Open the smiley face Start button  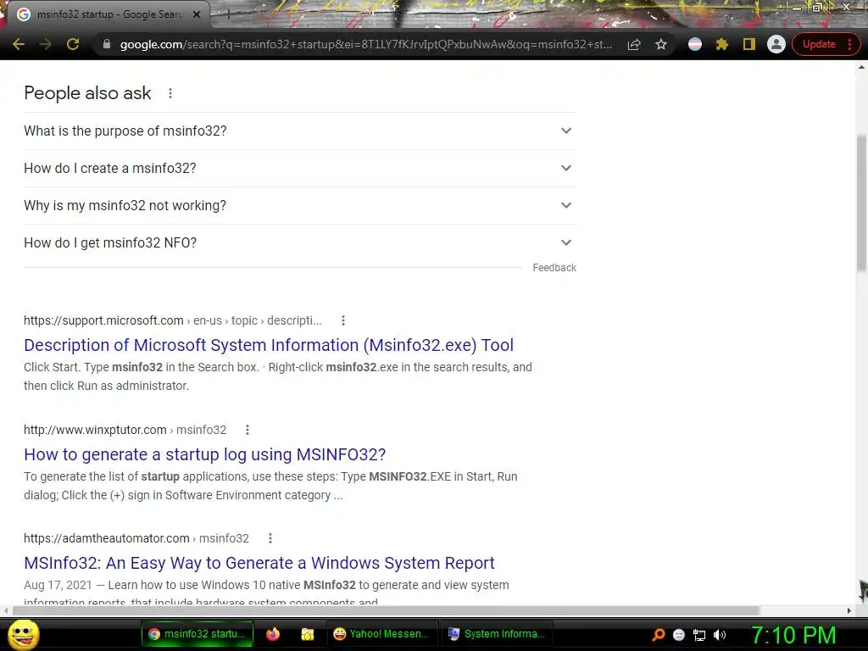pos(23,634)
